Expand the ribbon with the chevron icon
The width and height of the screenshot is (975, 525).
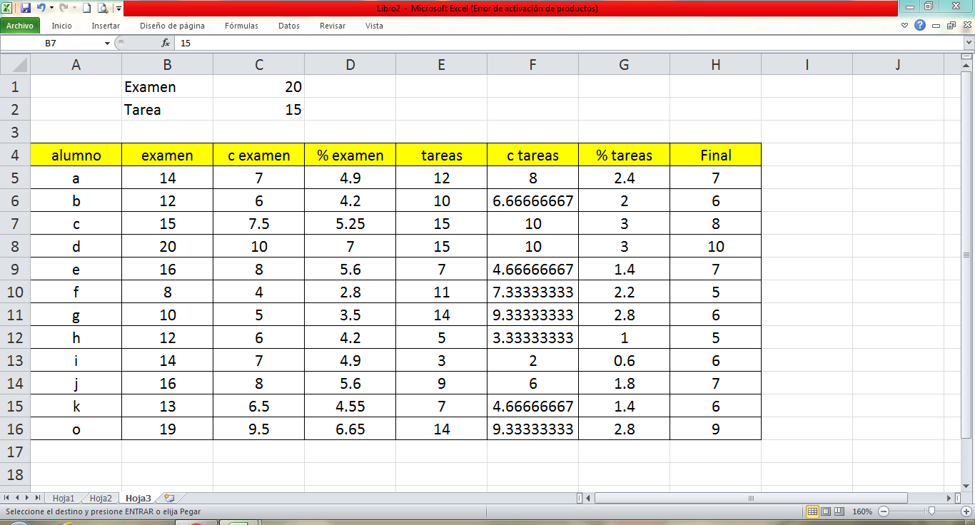[x=904, y=26]
